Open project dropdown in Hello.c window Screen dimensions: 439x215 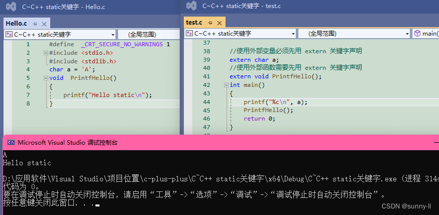coord(113,35)
